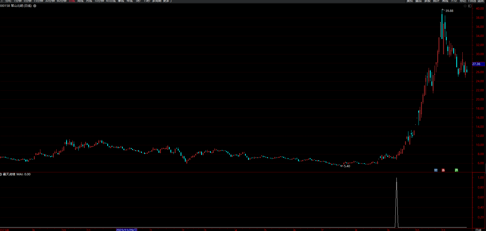486x231 pixels.
Task: Click the 40.00 price axis label
Action: pos(480,9)
